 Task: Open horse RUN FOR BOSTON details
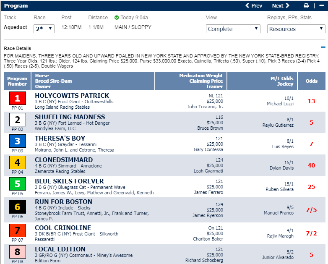[x=63, y=202]
